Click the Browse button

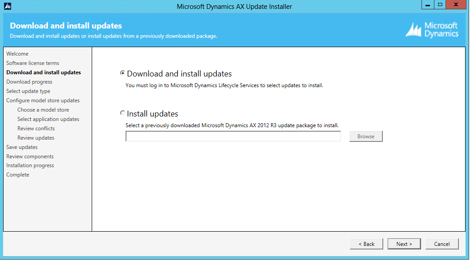pyautogui.click(x=366, y=136)
